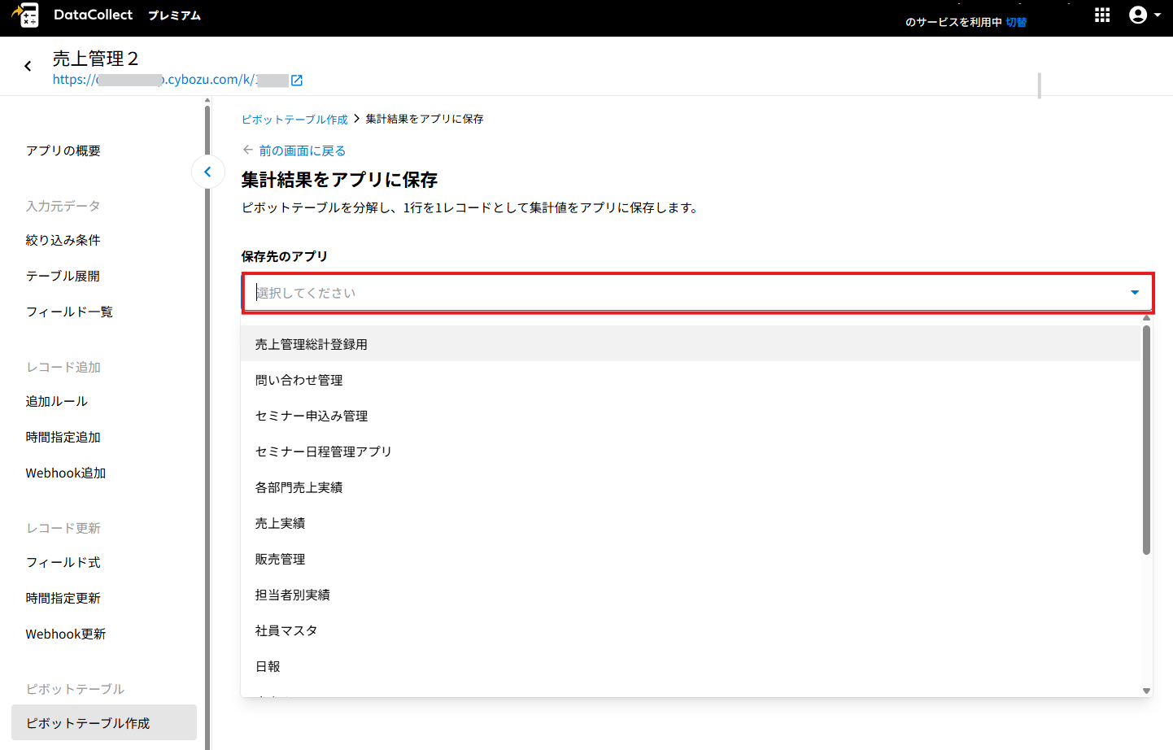Viewport: 1173px width, 750px height.
Task: Open app URL external link icon
Action: [x=297, y=80]
